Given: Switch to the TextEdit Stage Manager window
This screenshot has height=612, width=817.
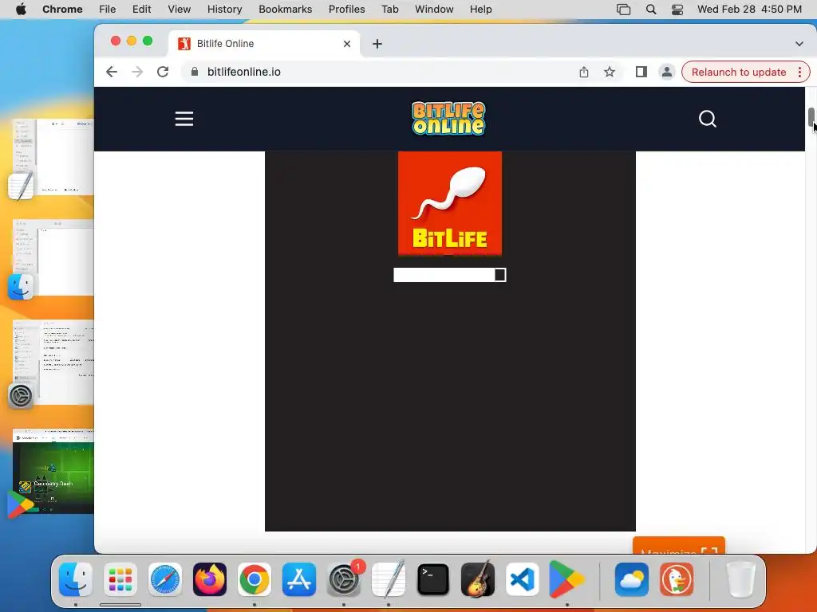Looking at the screenshot, I should click(53, 157).
